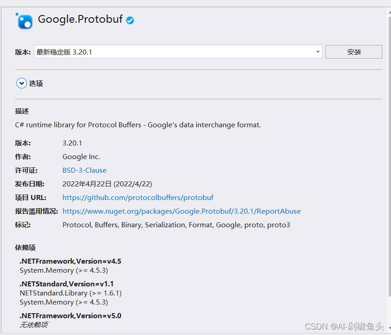Open the protobuf GitHub project URL
Screen dimensions: 391x335
click(138, 197)
